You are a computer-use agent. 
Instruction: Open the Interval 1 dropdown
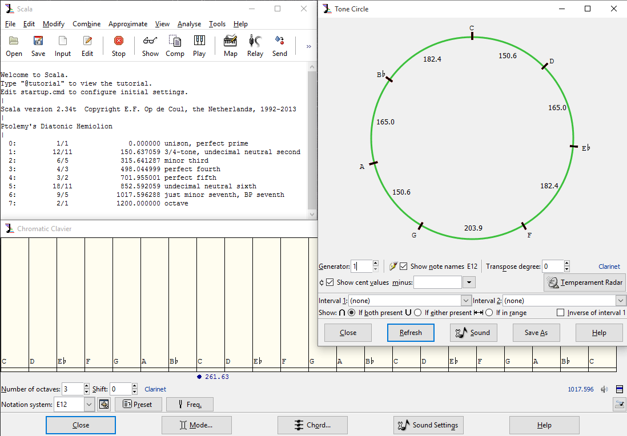(465, 300)
